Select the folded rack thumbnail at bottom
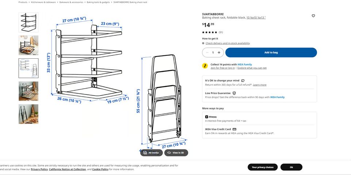Screen dimensions: 351x175 28,114
